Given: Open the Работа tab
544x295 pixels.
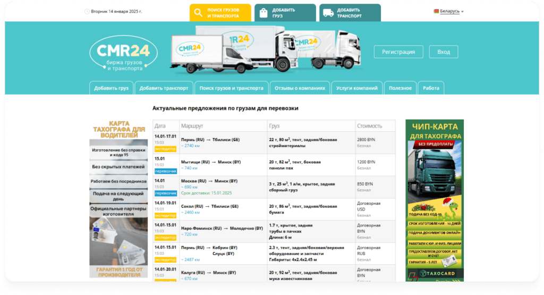Looking at the screenshot, I should click(x=431, y=88).
